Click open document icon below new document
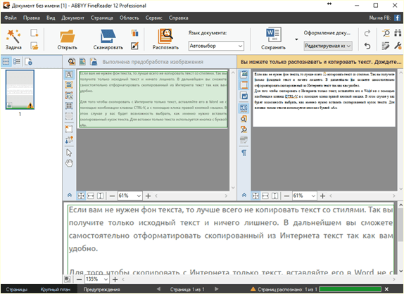Viewport: 404px width, 294px height. 34,46
